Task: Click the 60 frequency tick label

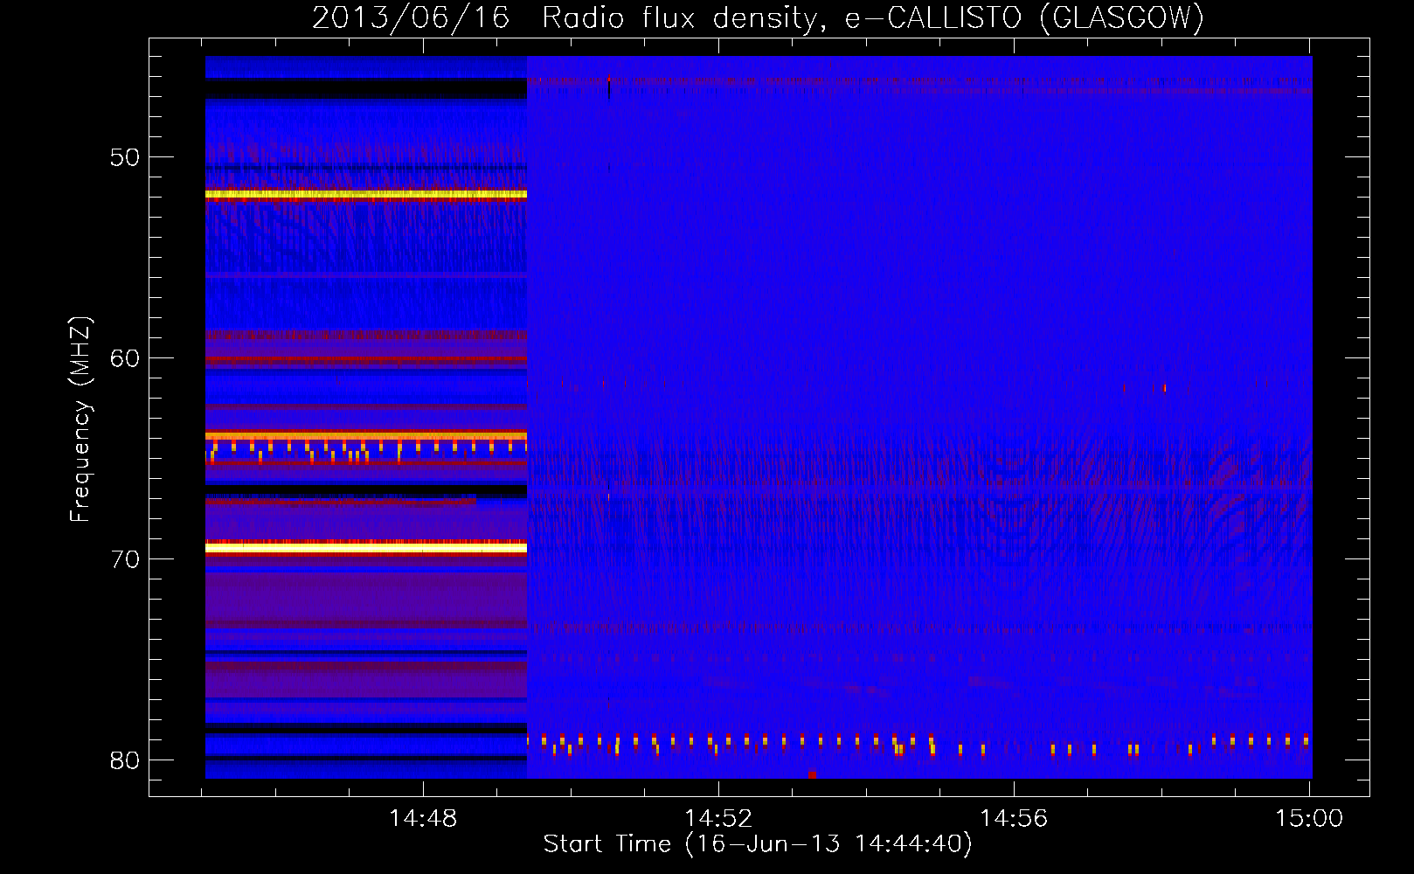Action: click(125, 358)
